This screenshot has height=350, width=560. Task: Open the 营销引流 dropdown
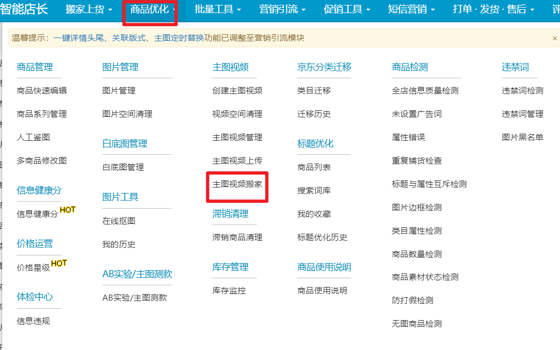click(282, 9)
